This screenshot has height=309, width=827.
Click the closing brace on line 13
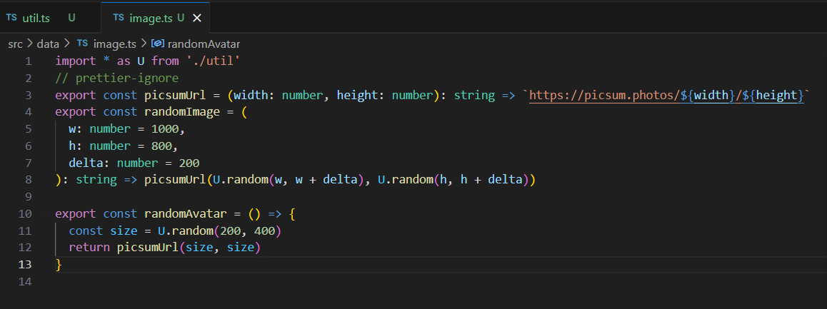click(x=59, y=264)
